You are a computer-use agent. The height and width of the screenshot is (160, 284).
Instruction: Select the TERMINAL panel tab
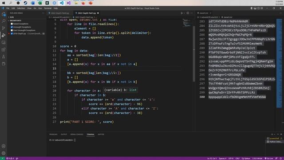click(x=91, y=134)
